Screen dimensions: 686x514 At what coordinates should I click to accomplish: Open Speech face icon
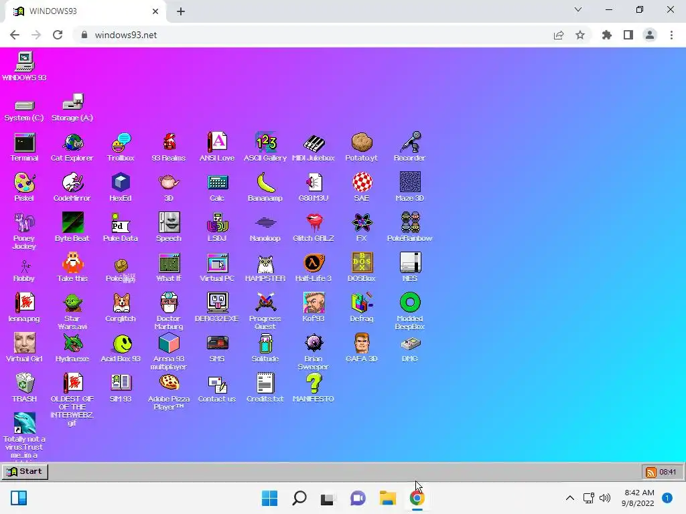click(x=169, y=228)
